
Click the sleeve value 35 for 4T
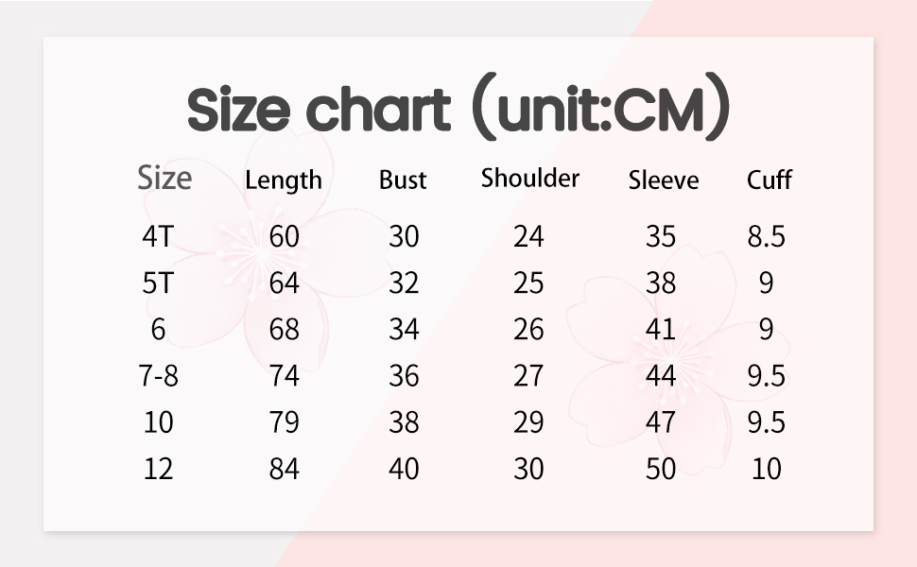pyautogui.click(x=661, y=236)
